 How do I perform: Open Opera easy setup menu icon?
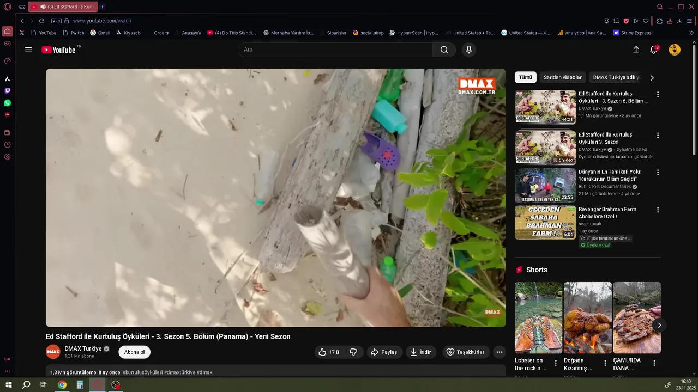pos(690,21)
